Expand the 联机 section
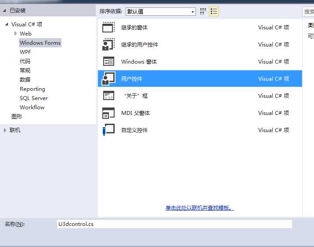This screenshot has width=314, height=247. [x=5, y=130]
